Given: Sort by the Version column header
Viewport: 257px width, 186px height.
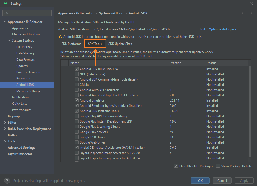Looking at the screenshot, I should coord(187,63).
